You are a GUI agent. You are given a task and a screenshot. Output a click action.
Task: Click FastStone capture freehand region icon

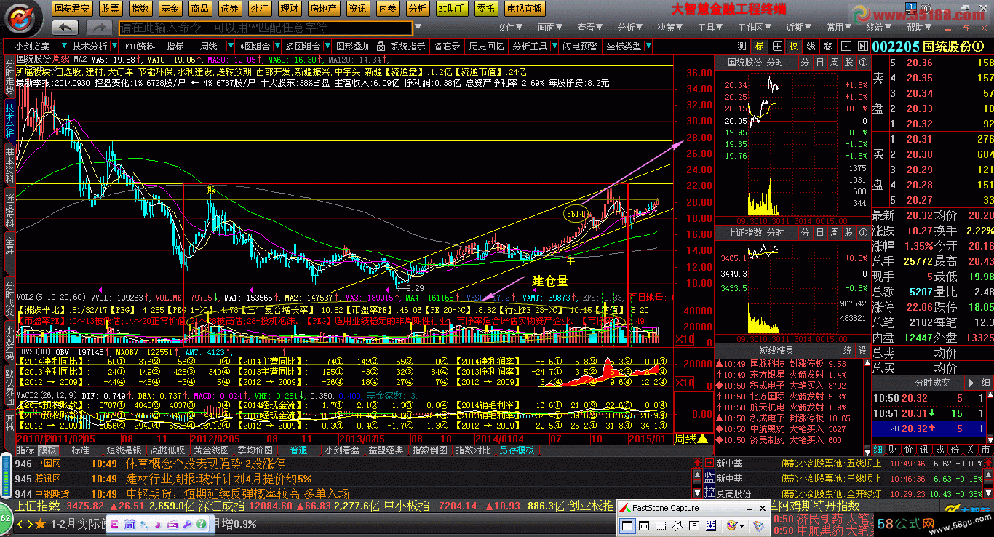coord(677,525)
